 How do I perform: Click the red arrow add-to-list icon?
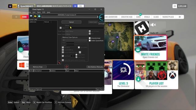[x=59, y=62]
